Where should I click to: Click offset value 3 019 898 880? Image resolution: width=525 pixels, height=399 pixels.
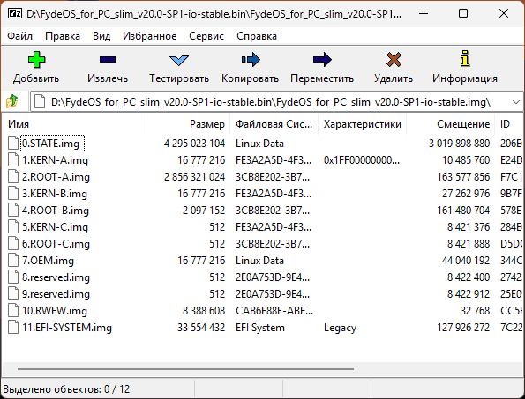point(459,143)
